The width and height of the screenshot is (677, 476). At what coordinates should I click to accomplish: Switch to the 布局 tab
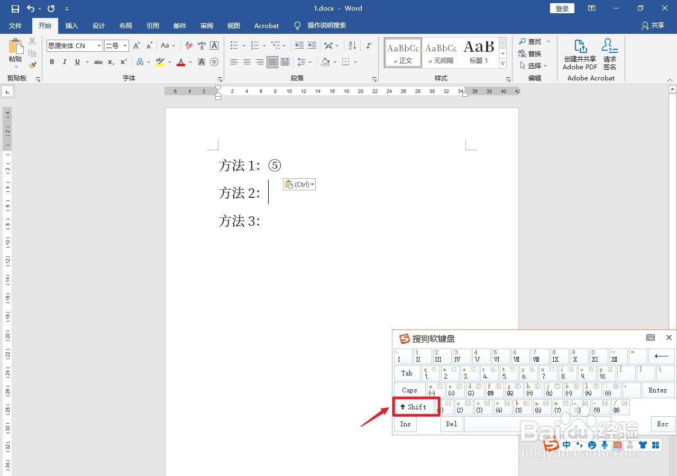(x=126, y=25)
